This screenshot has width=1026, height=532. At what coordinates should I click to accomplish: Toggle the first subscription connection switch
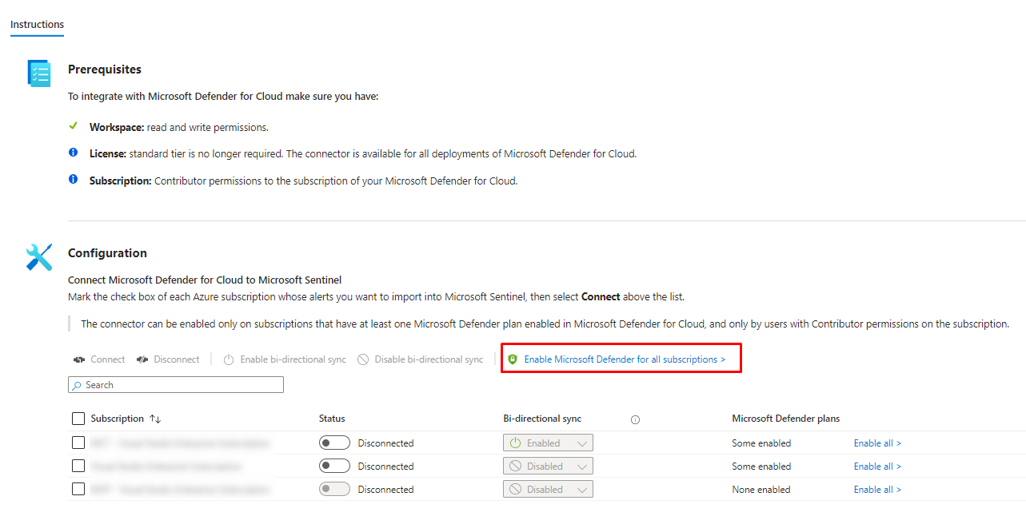pos(334,443)
